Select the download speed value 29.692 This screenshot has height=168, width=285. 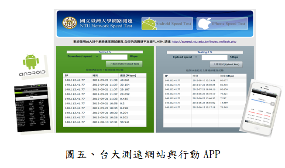click(125, 94)
